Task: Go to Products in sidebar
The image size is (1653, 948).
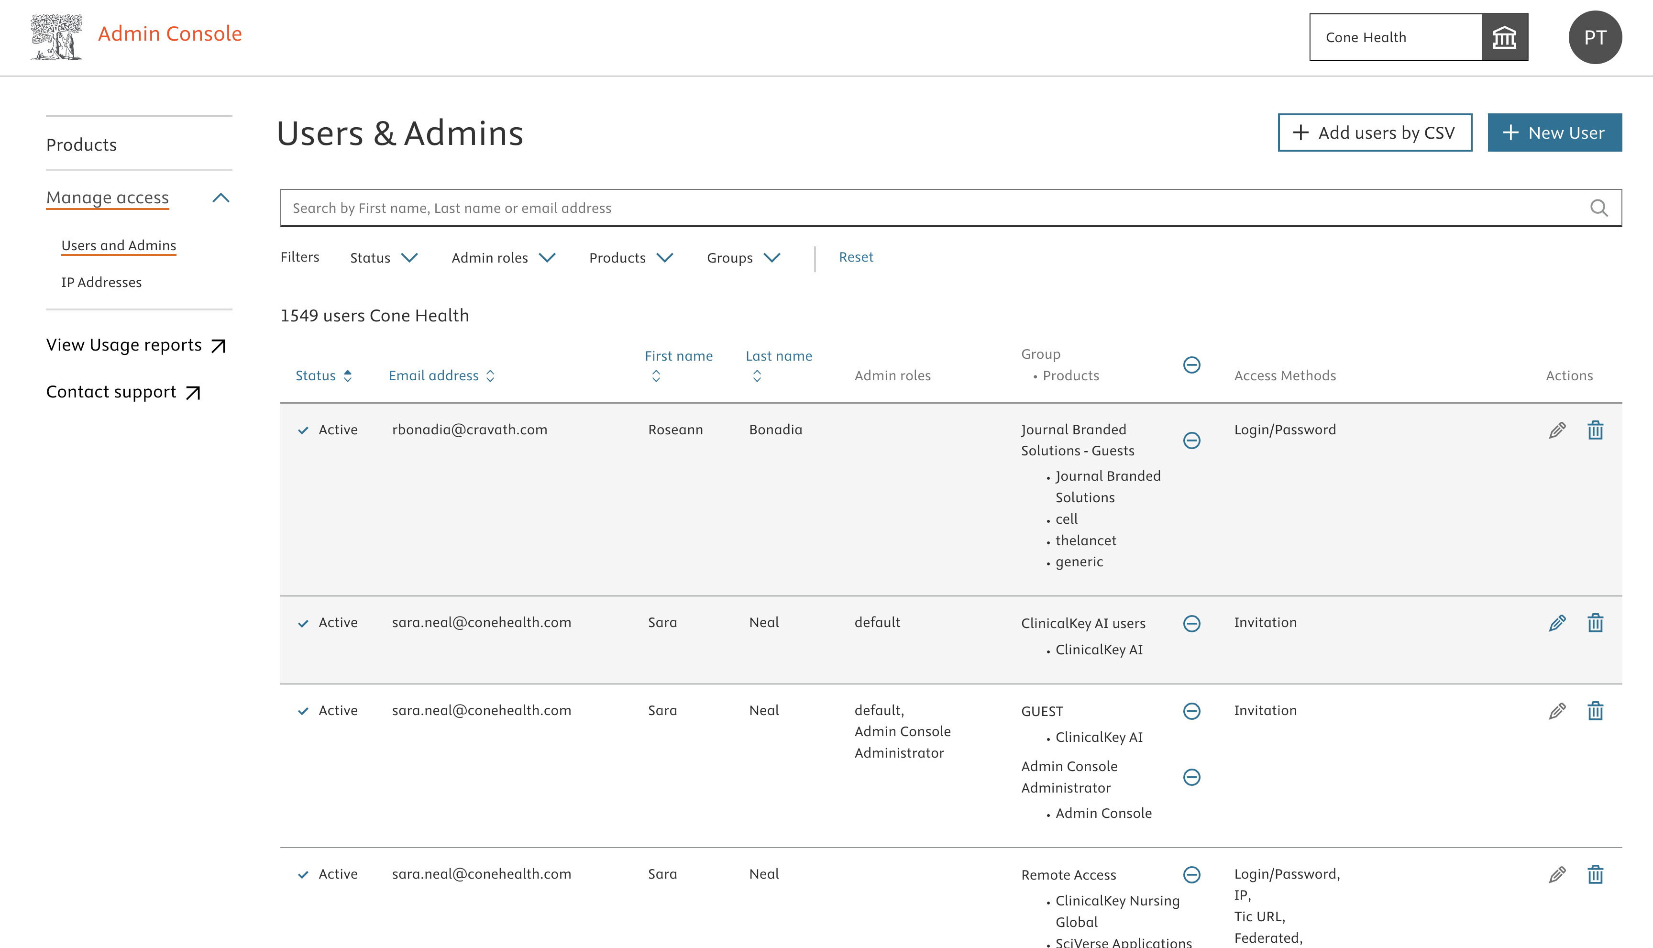Action: pyautogui.click(x=81, y=144)
